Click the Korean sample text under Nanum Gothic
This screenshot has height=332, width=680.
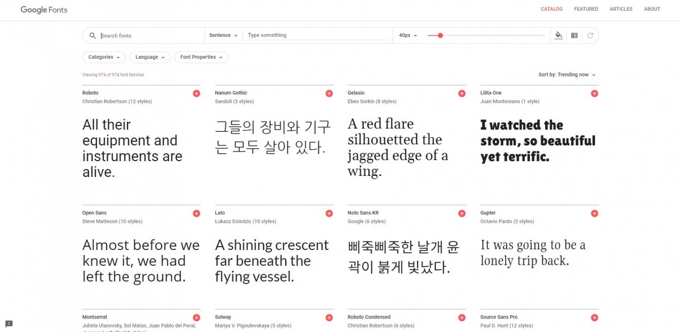pyautogui.click(x=273, y=137)
